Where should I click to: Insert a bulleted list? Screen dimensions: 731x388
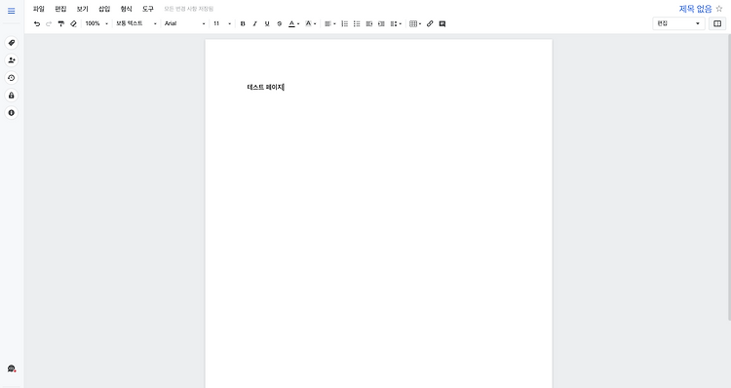(357, 23)
